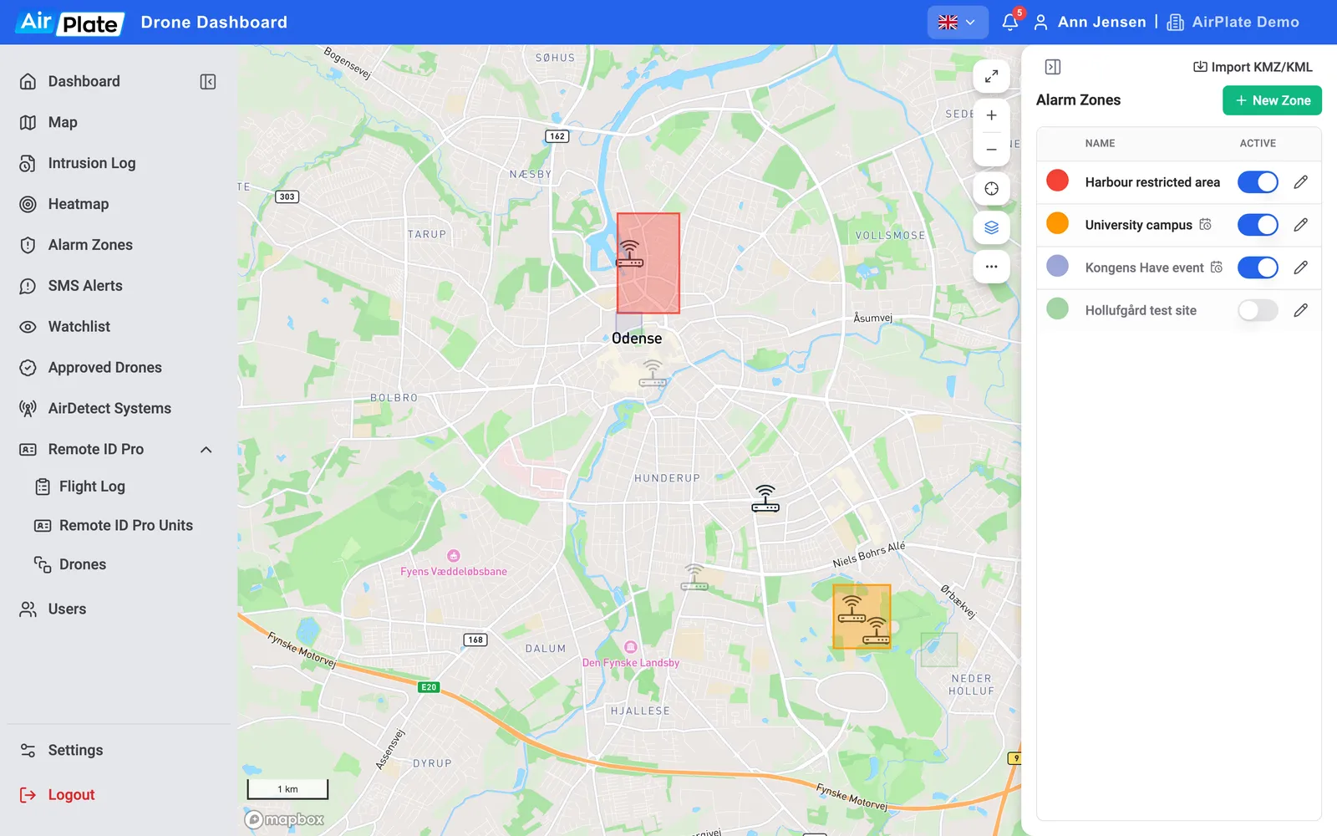Open Intrusion Log page

click(91, 163)
